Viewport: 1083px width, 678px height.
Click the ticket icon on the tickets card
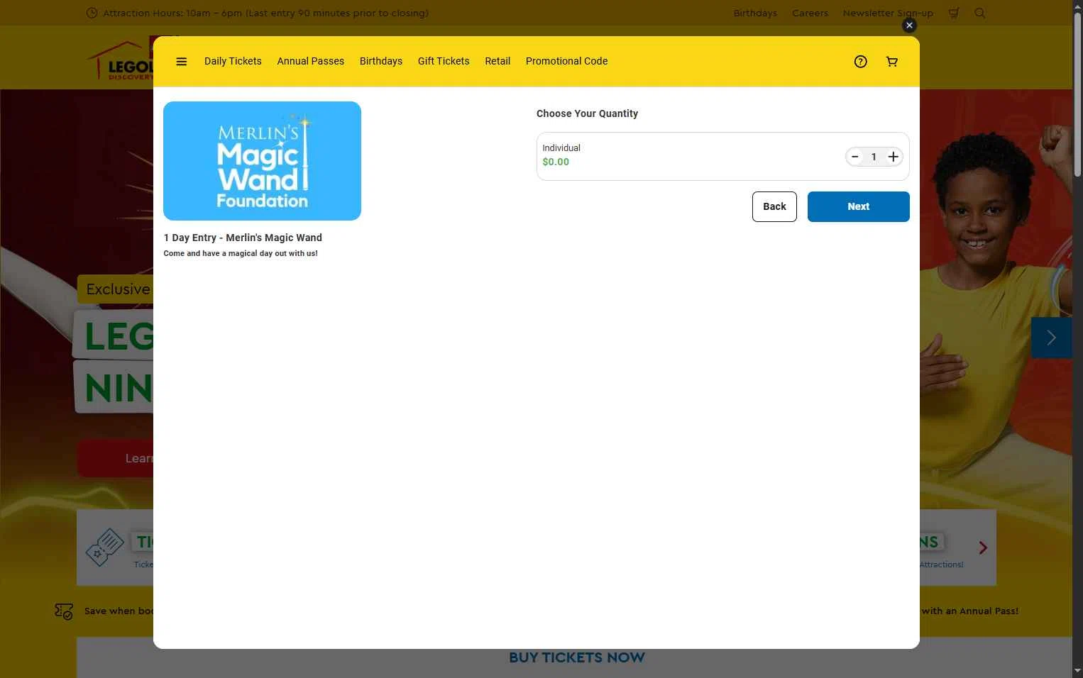tap(105, 548)
